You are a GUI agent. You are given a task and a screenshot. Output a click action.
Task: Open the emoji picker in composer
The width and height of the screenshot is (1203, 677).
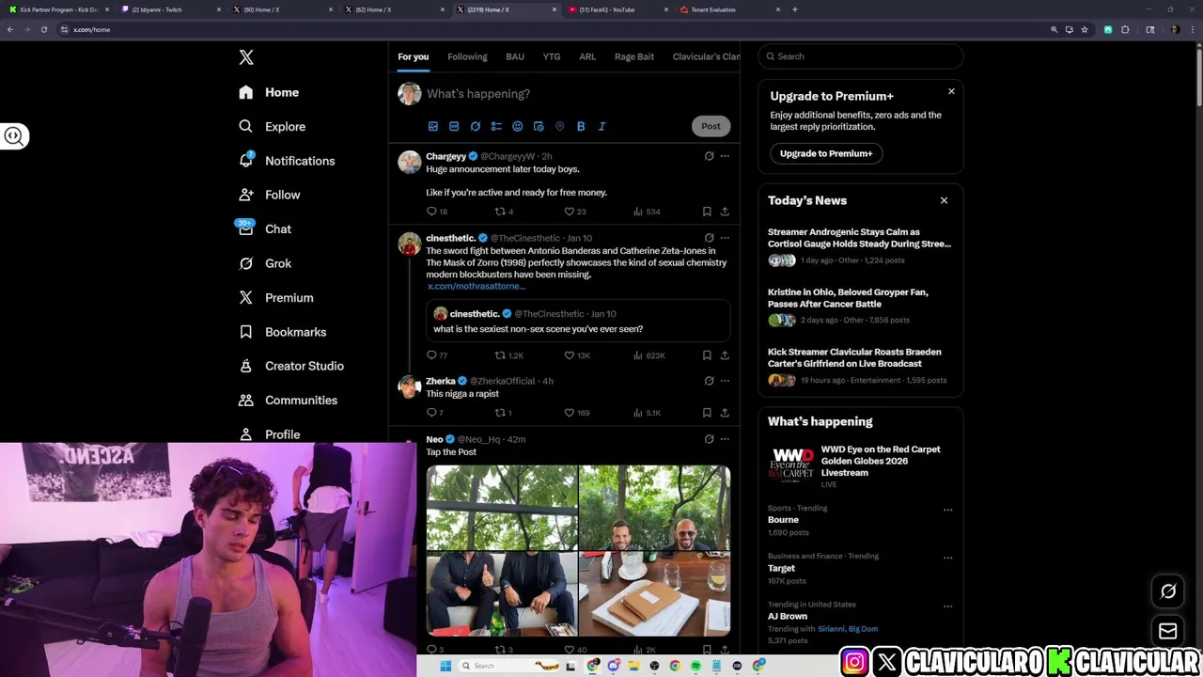[x=517, y=126]
